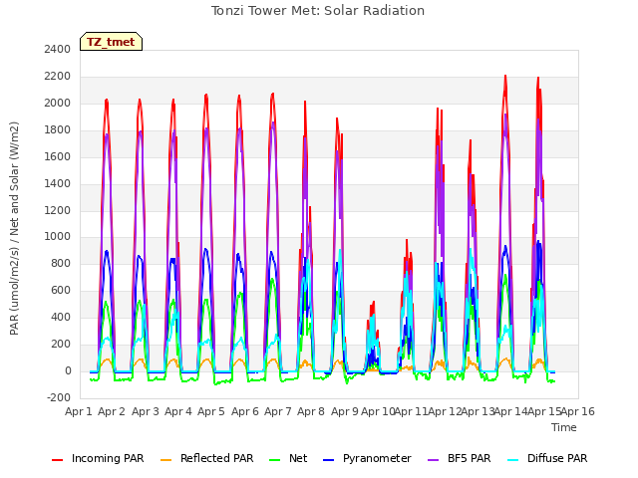
Task: Click the -200 y-axis tick label
Action: 59,398
